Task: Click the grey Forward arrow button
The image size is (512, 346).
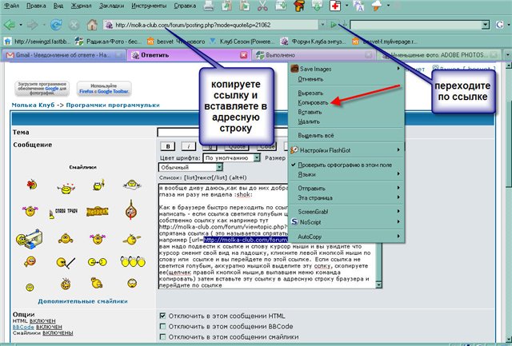Action: tap(32, 25)
